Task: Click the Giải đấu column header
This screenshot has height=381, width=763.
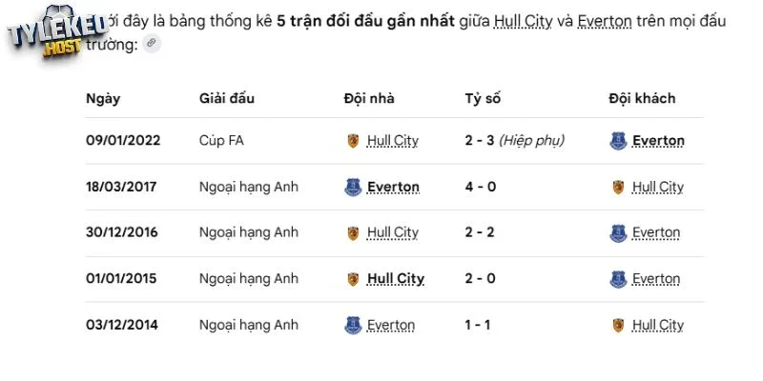Action: [x=227, y=99]
